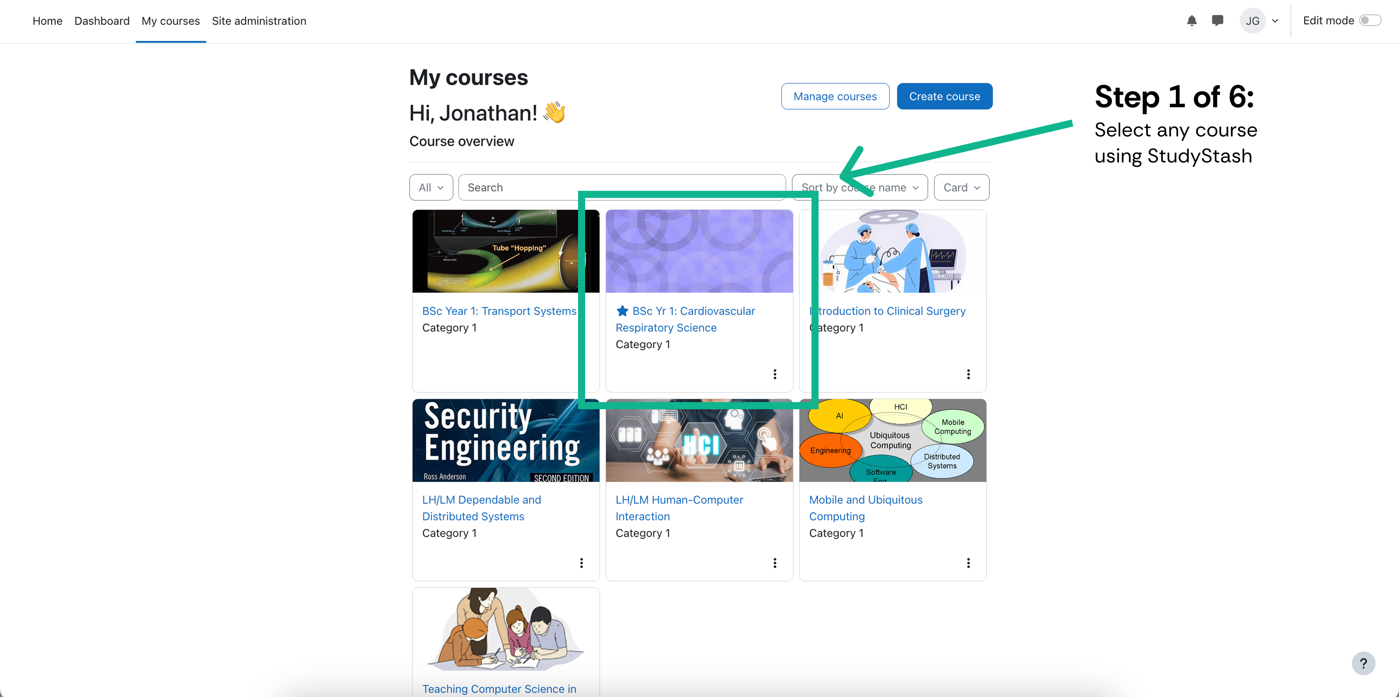This screenshot has height=697, width=1399.
Task: Click the star icon on Cardiovascular course
Action: click(622, 311)
